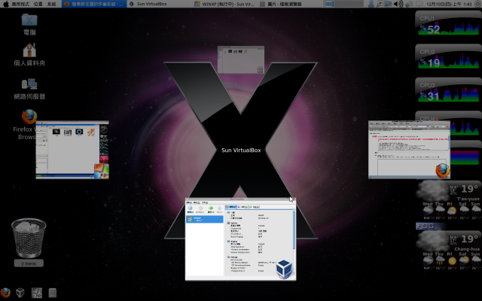Click the Chang-hua weather widget
482x301 pixels.
tap(449, 251)
